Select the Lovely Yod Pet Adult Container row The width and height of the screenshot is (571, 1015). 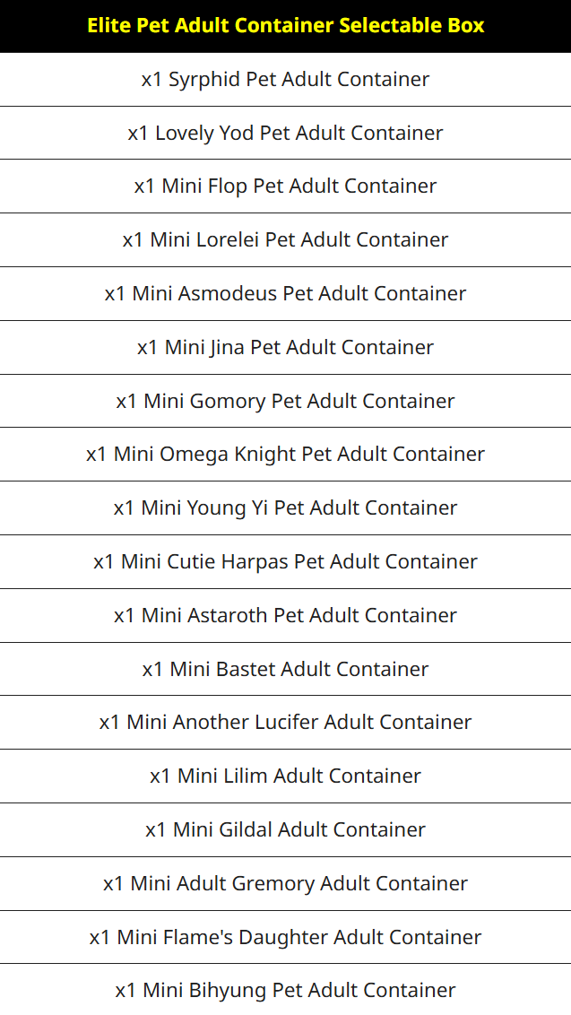[x=285, y=133]
